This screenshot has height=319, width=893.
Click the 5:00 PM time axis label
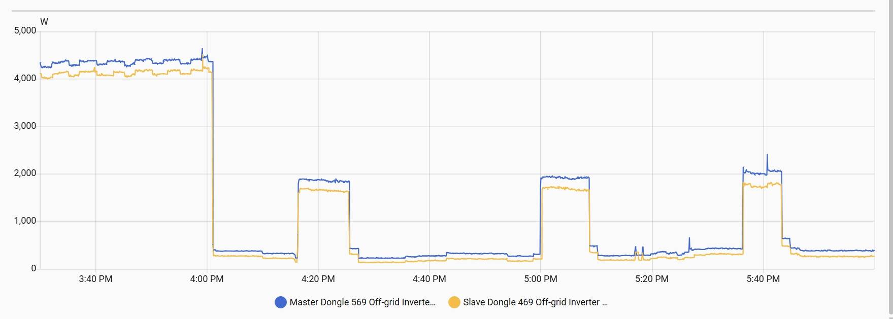click(540, 279)
